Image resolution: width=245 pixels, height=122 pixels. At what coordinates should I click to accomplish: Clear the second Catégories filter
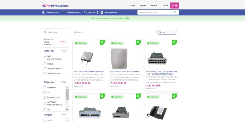click(x=64, y=82)
